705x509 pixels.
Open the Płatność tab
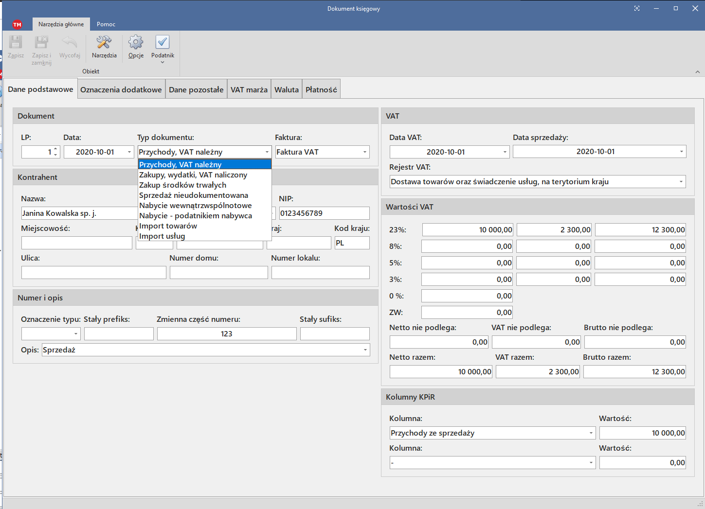(x=321, y=89)
